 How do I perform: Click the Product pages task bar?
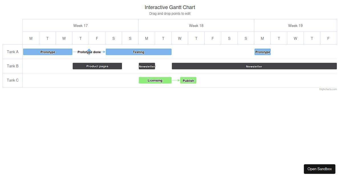[x=97, y=66]
